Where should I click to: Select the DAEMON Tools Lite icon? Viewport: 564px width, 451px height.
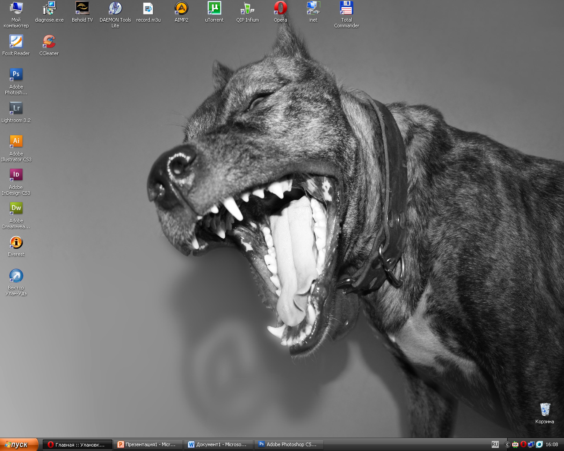115,8
